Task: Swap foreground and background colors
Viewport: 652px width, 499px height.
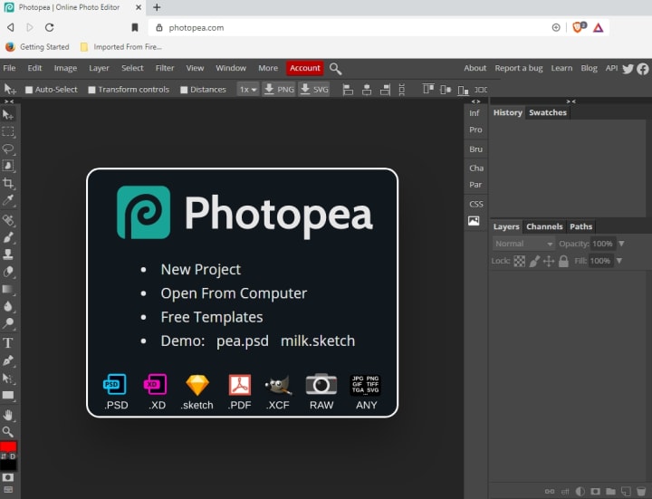Action: pos(4,456)
